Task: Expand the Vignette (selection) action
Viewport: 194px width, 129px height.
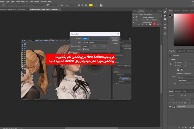Action: click(x=141, y=17)
